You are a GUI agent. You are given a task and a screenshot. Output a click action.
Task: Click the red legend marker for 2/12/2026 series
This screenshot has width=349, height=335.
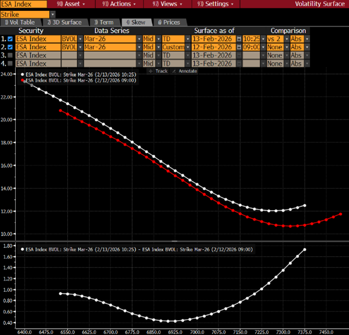click(x=22, y=80)
